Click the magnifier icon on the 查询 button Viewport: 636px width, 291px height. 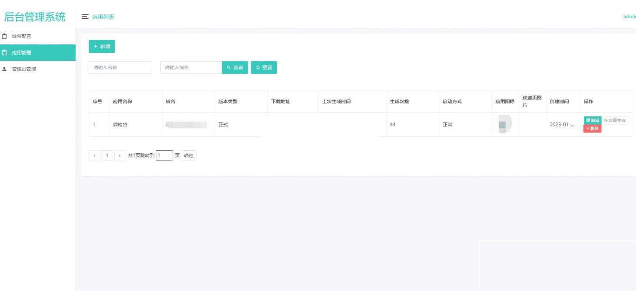tap(228, 67)
